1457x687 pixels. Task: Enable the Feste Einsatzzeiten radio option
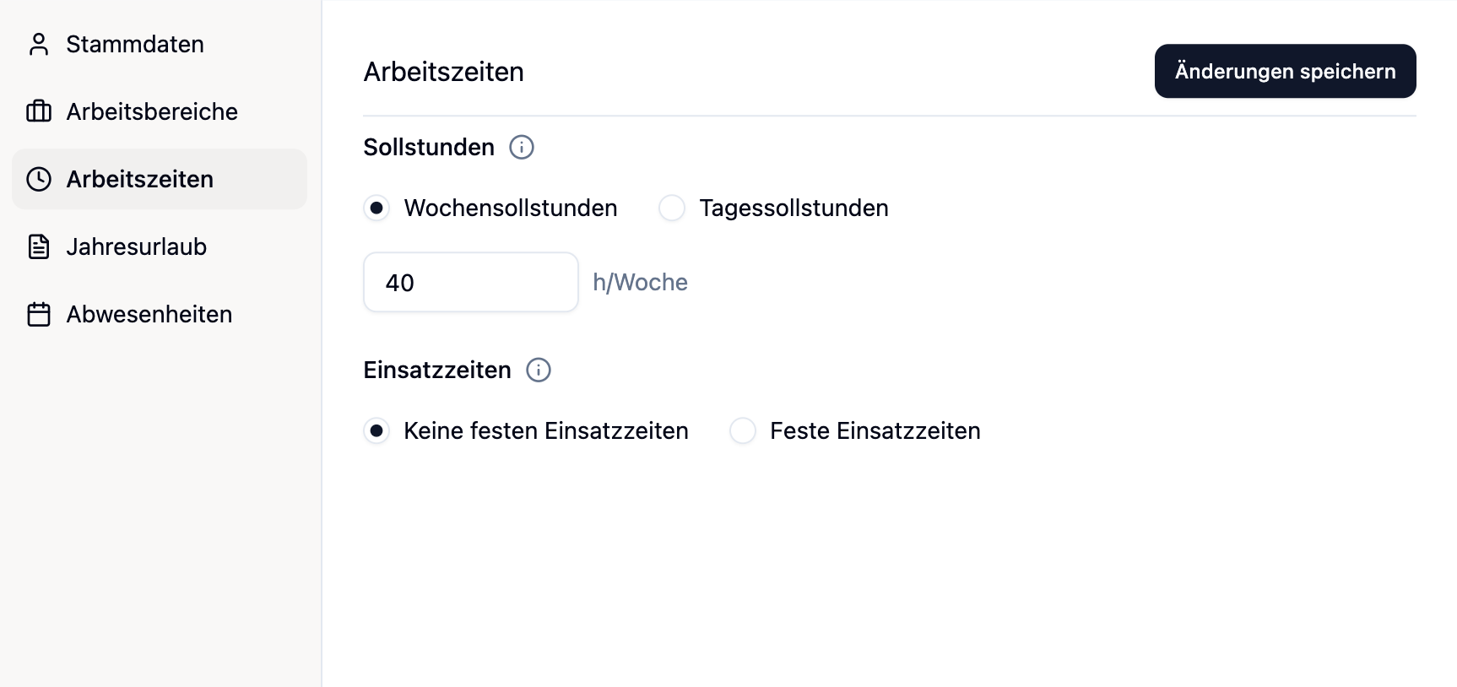743,430
